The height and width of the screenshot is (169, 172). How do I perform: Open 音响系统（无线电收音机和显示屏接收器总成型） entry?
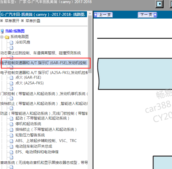(44, 163)
